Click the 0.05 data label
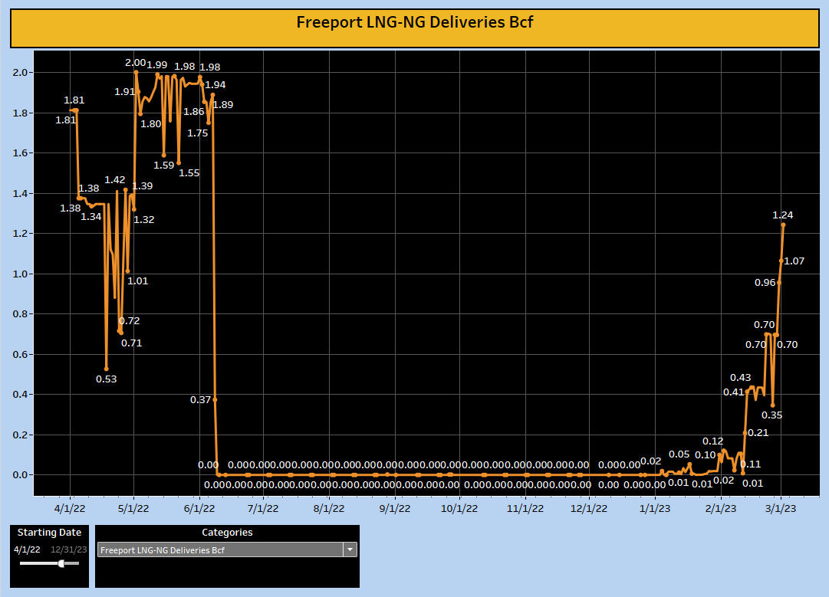This screenshot has width=829, height=597. click(x=679, y=454)
